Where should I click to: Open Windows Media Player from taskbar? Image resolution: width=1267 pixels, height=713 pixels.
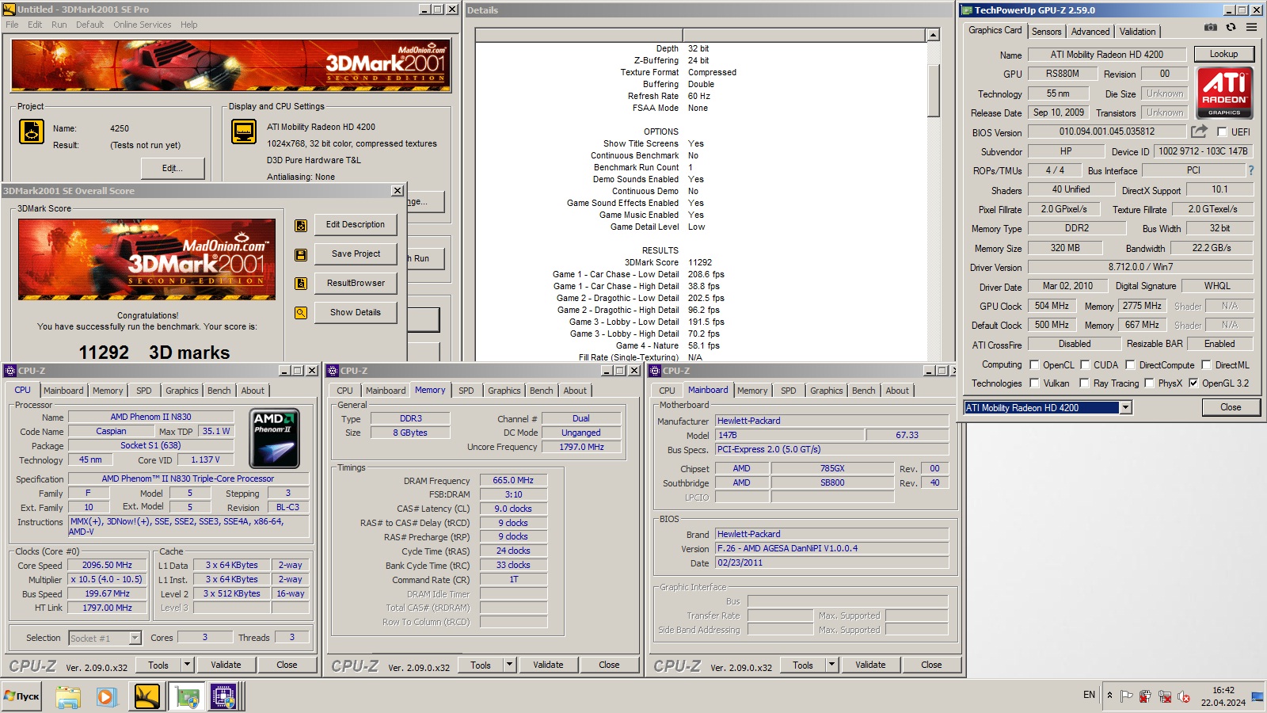pos(107,696)
